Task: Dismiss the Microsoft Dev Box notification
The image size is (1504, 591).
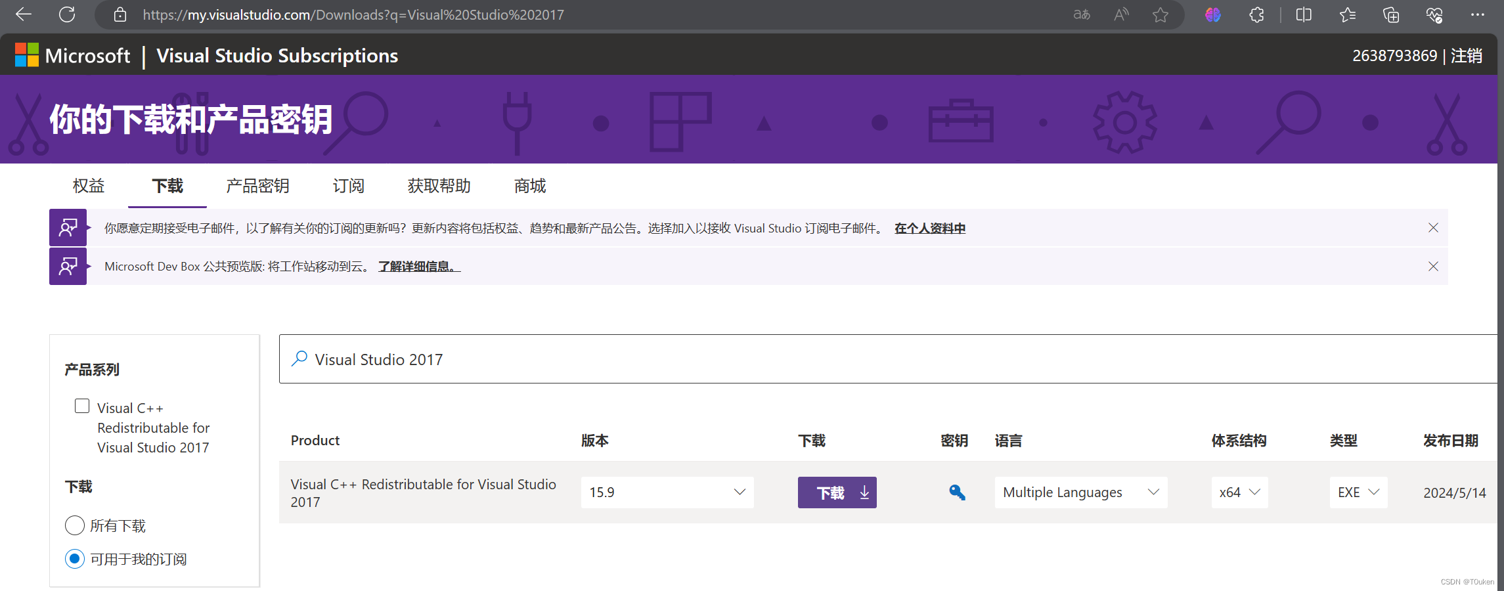Action: click(x=1433, y=266)
